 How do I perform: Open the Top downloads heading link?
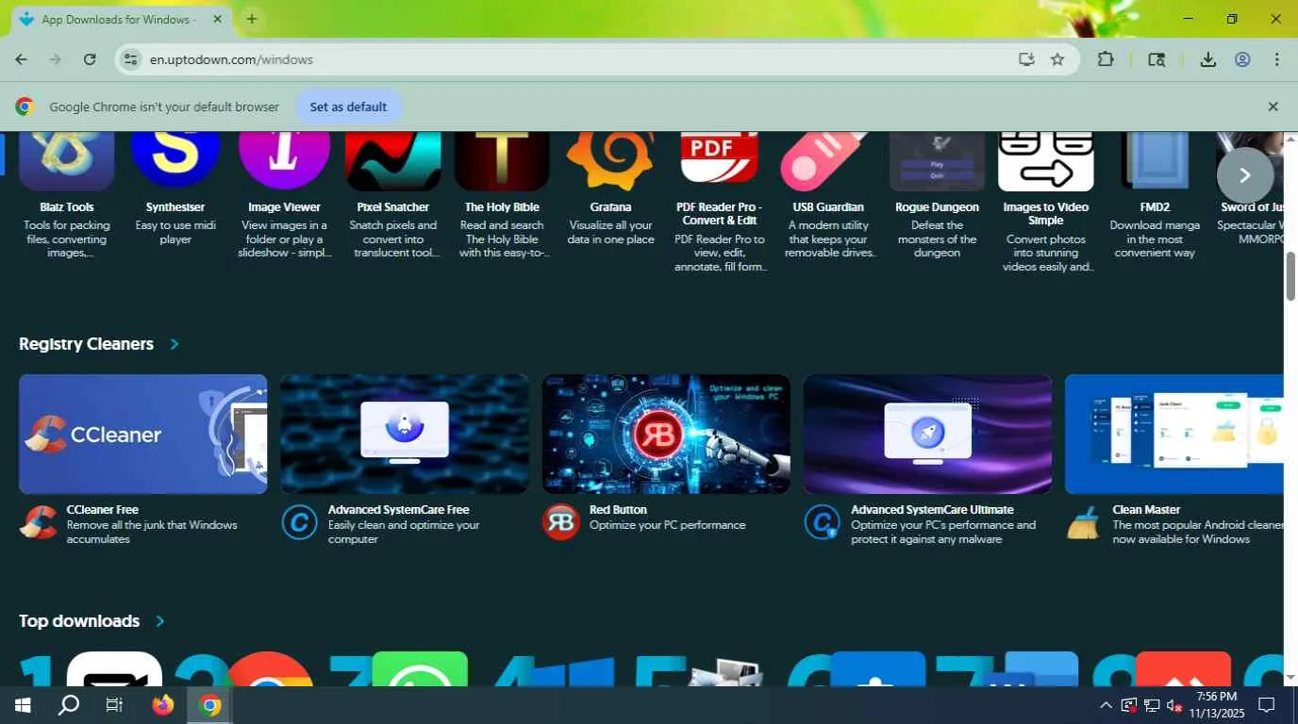[x=79, y=621]
